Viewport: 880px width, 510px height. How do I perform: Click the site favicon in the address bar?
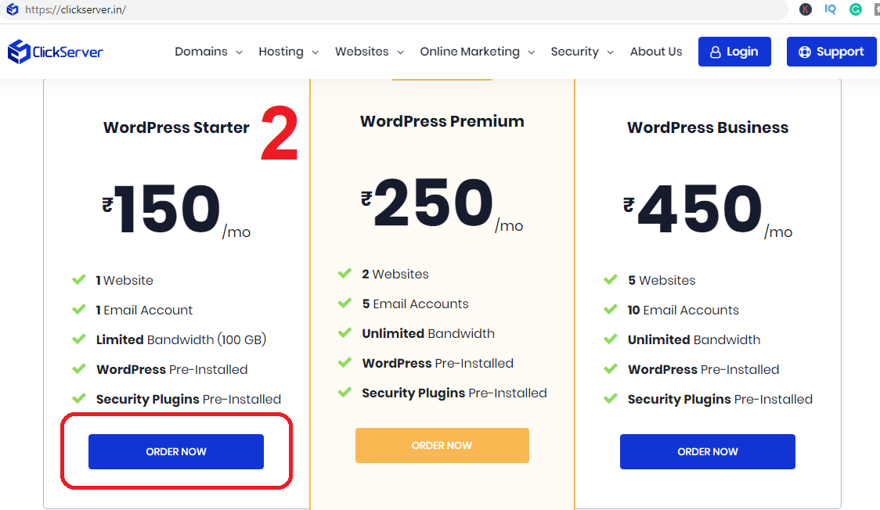(12, 10)
